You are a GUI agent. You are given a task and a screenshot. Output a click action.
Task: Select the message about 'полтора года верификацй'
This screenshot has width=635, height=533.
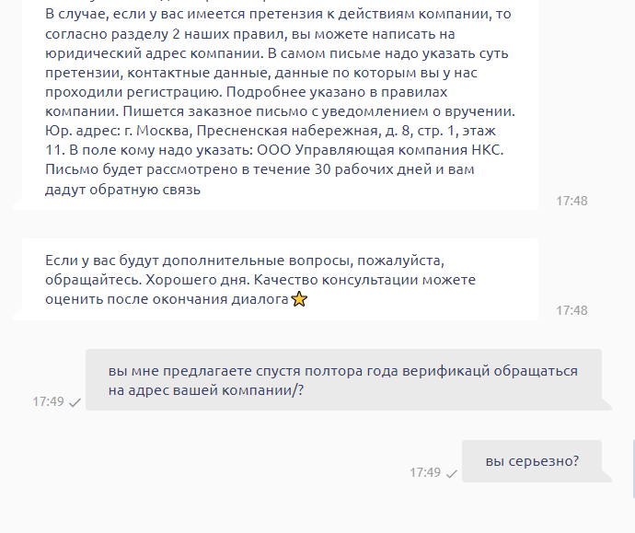343,380
